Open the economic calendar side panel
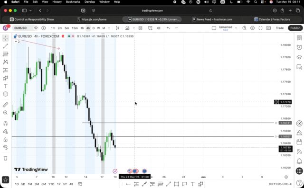This screenshot has height=188, width=304. pos(299,142)
